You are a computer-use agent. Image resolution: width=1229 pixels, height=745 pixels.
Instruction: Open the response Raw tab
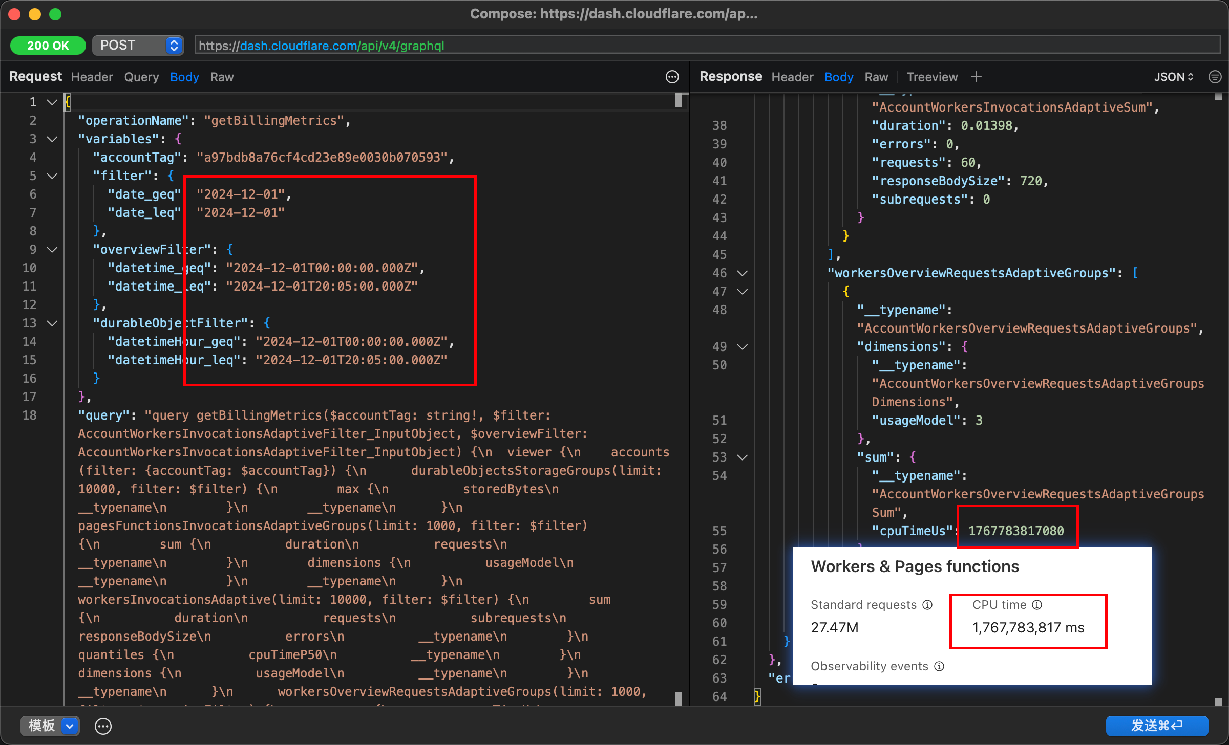[876, 77]
